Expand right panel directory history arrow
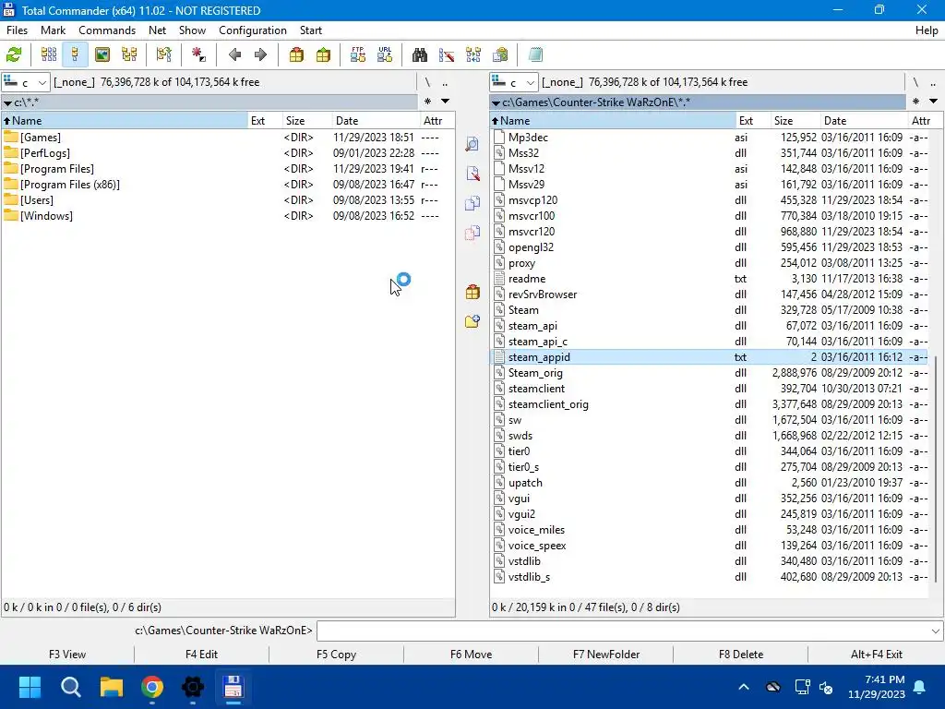This screenshot has width=945, height=709. (934, 102)
